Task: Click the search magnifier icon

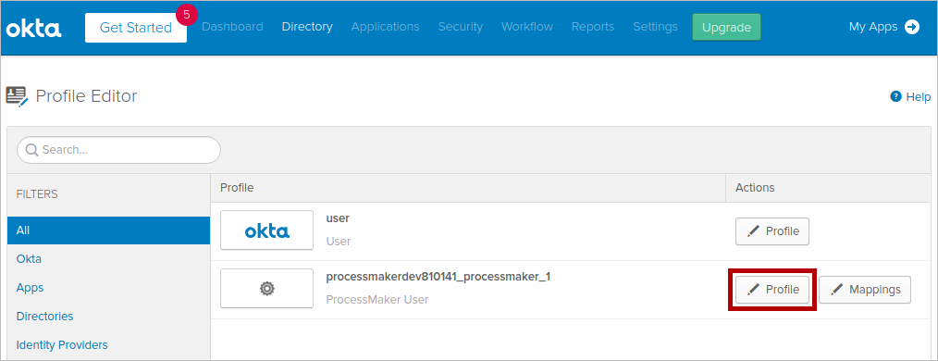Action: (x=32, y=150)
